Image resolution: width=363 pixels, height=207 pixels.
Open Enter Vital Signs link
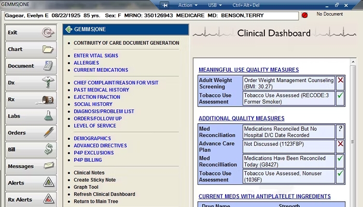pos(96,56)
